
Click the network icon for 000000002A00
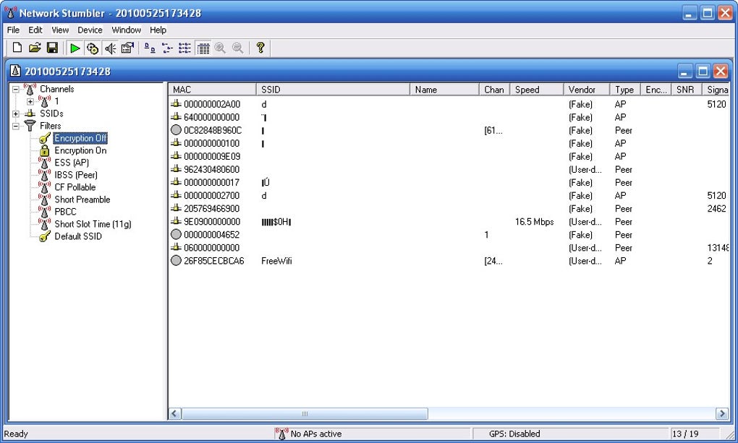[176, 103]
